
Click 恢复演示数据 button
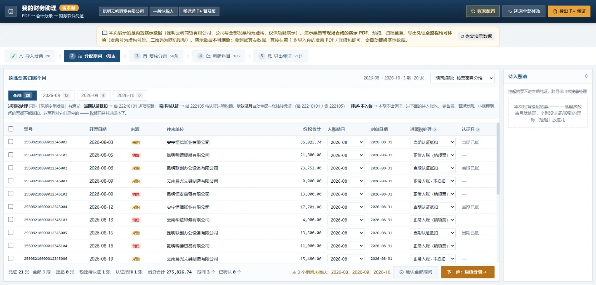(476, 36)
